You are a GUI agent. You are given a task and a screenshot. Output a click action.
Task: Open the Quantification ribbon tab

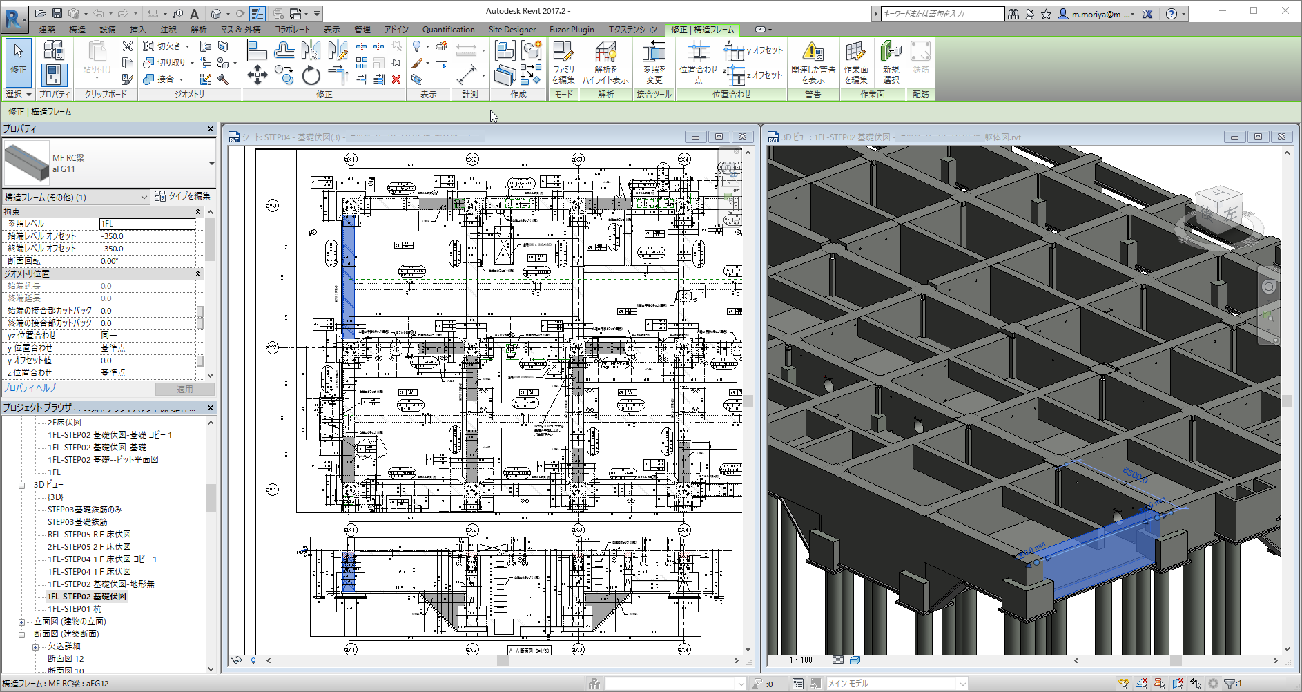pyautogui.click(x=449, y=30)
